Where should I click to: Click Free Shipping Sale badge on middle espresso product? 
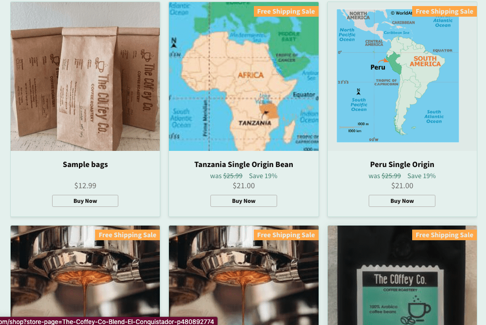(286, 235)
